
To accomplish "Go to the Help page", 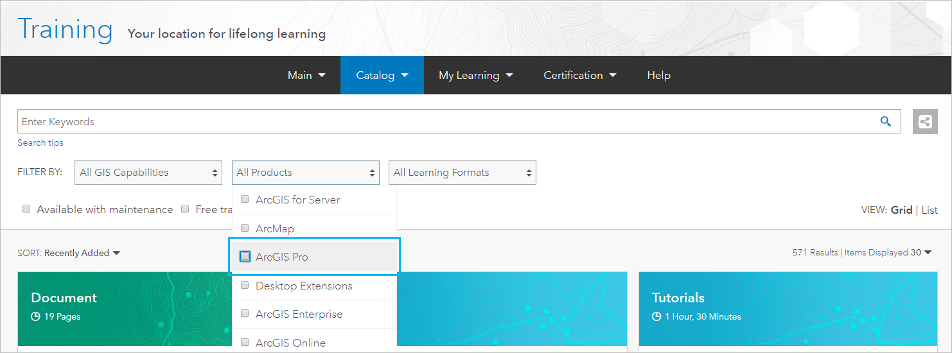I will (x=659, y=75).
